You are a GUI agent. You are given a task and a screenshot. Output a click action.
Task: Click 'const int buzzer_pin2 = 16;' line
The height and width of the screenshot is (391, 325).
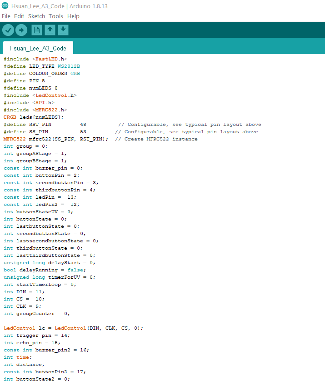click(46, 350)
